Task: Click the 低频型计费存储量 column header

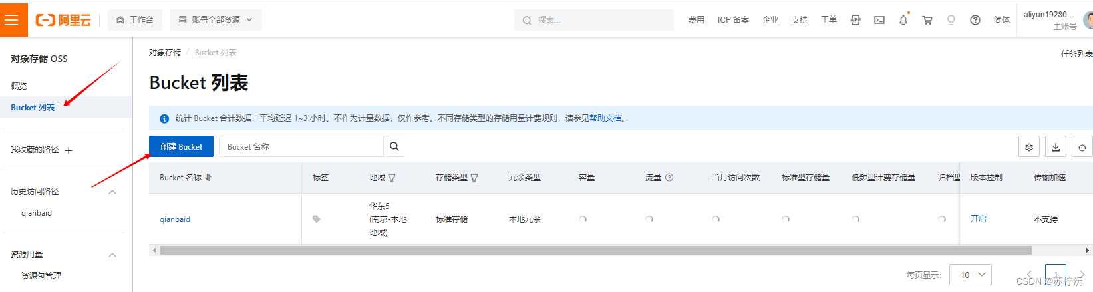Action: (883, 178)
